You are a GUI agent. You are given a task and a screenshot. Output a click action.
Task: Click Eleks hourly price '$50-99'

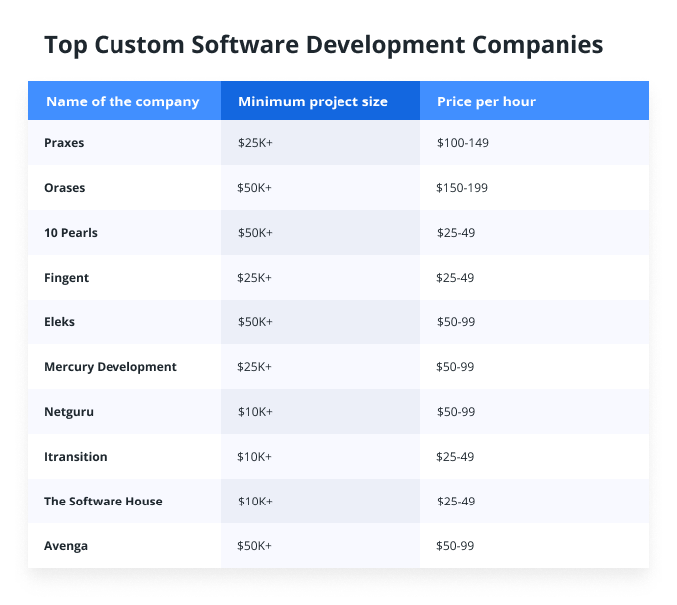pos(456,322)
